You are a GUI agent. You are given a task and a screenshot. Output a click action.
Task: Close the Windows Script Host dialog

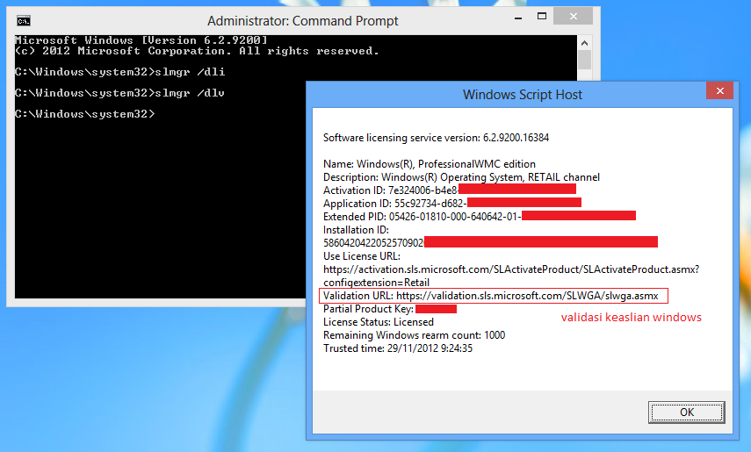[719, 90]
